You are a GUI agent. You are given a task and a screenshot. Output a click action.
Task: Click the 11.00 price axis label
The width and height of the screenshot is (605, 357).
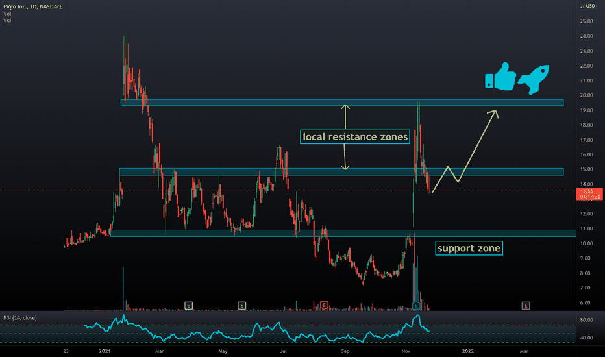click(586, 228)
